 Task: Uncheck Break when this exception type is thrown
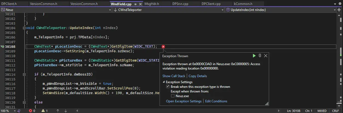168,87
